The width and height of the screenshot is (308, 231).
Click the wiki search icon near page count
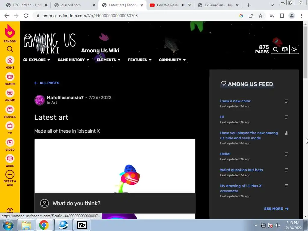[x=276, y=49]
